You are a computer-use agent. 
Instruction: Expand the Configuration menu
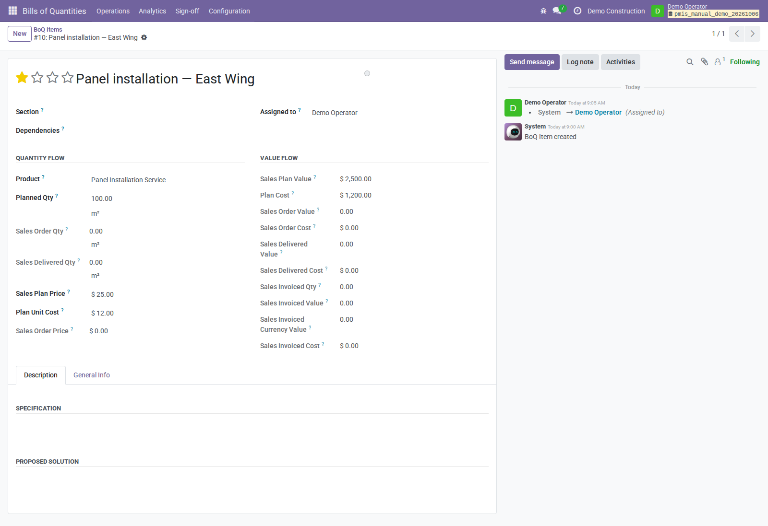pos(229,11)
